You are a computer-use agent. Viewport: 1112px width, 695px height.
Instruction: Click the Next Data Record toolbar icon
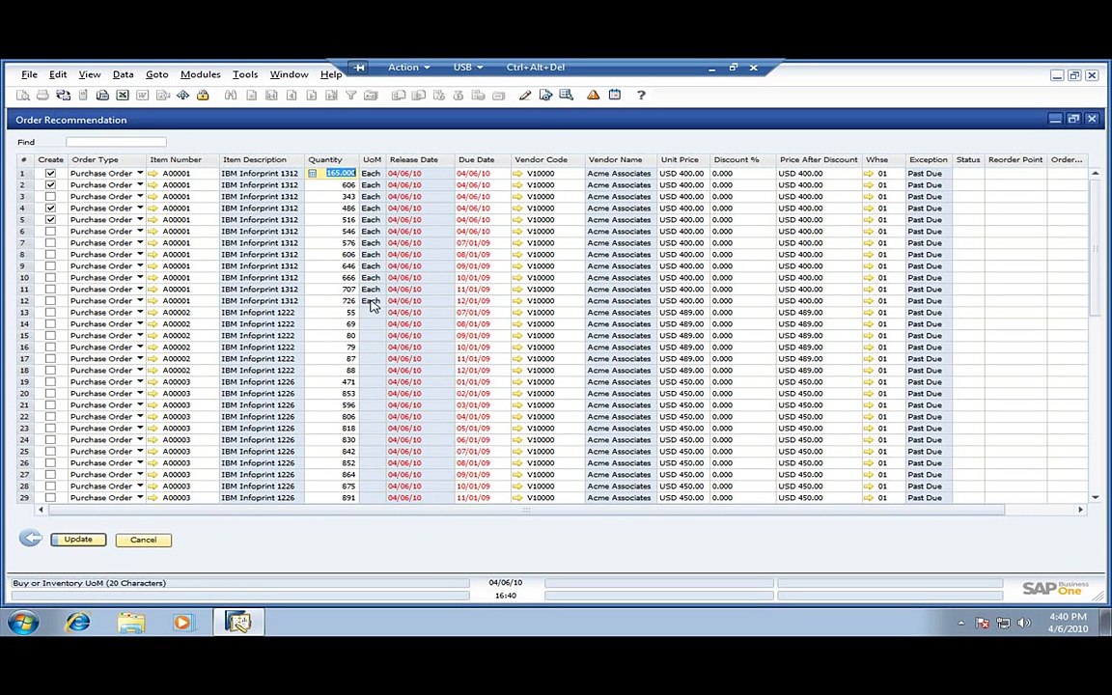(312, 95)
